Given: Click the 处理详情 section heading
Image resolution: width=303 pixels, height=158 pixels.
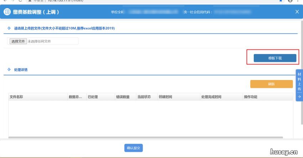Looking at the screenshot, I should point(21,70).
